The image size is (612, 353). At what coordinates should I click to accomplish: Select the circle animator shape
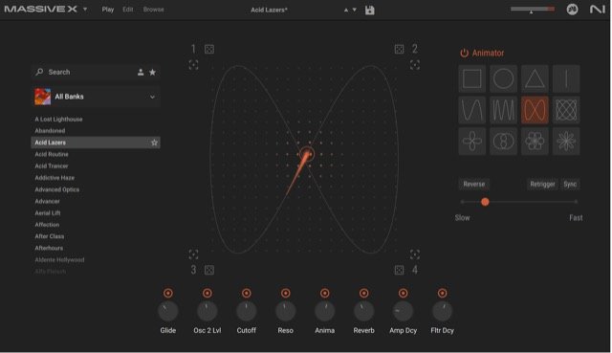point(503,78)
